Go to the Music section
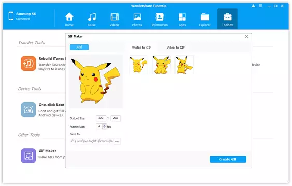 pyautogui.click(x=92, y=19)
